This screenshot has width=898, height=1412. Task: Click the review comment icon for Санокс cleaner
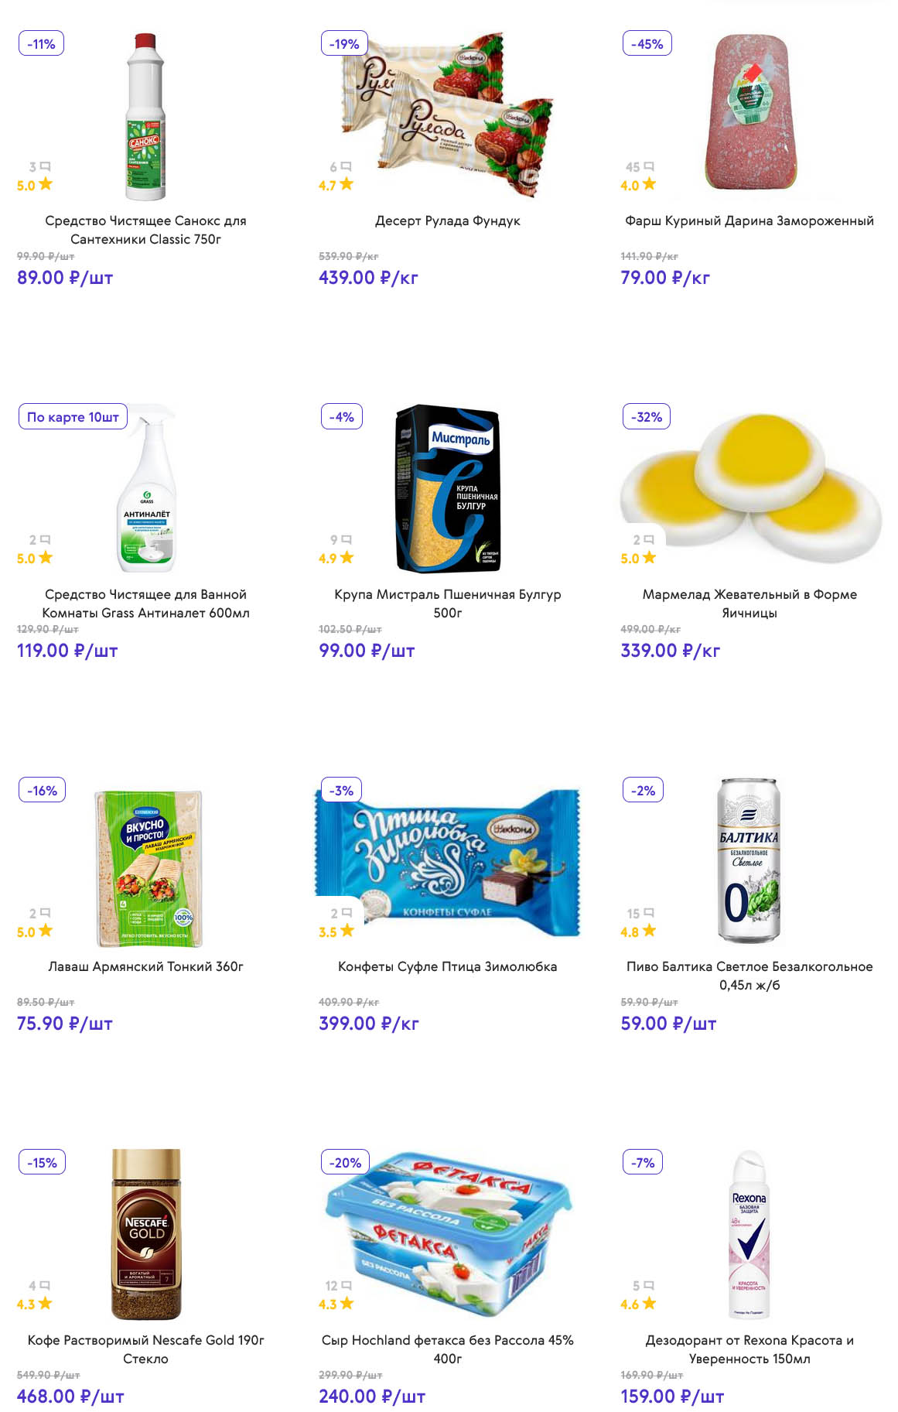coord(45,166)
